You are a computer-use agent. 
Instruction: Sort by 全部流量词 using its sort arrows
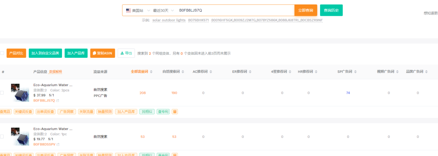click(x=151, y=72)
